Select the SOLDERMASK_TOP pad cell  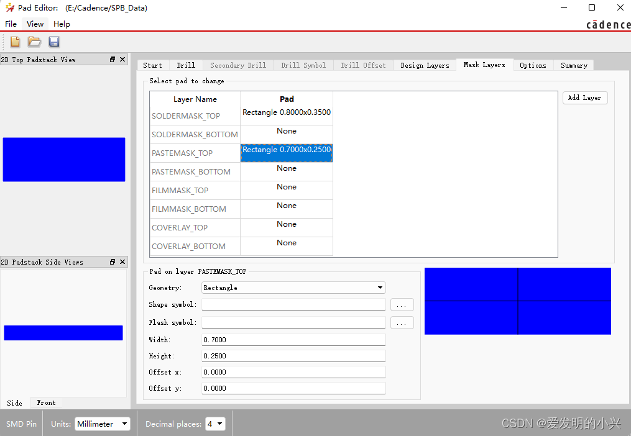tap(287, 116)
